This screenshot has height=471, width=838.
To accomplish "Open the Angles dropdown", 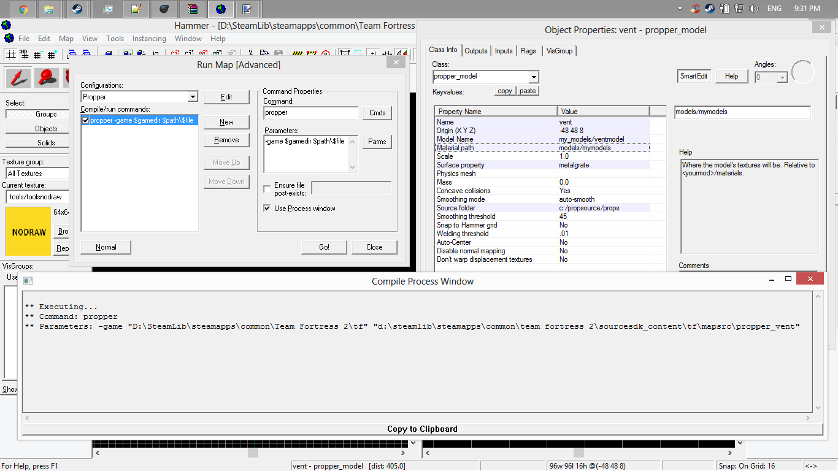I will (782, 77).
